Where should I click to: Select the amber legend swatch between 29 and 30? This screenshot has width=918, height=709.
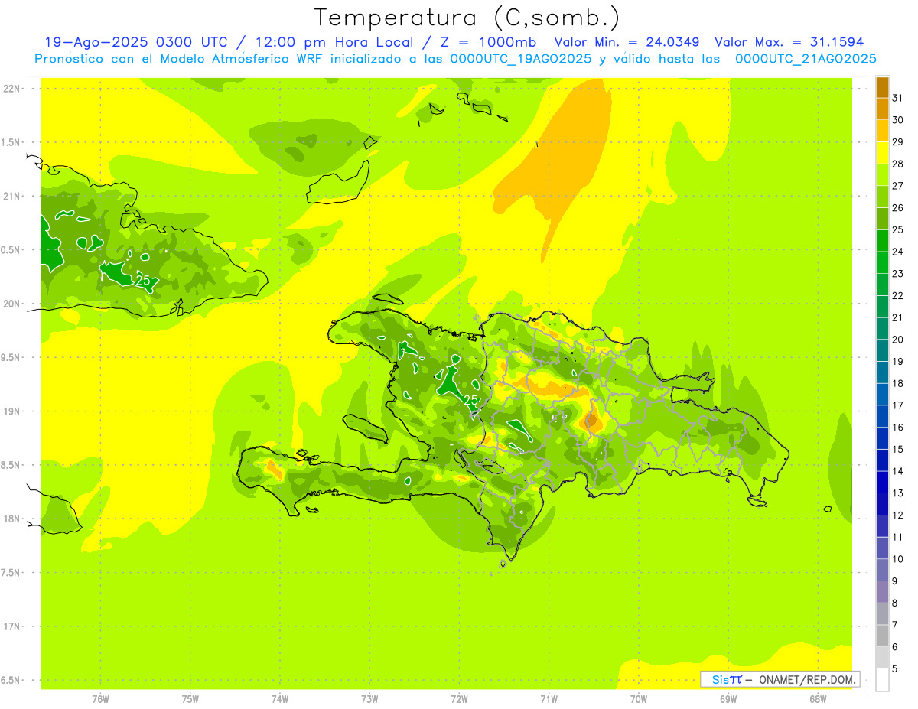tap(882, 131)
